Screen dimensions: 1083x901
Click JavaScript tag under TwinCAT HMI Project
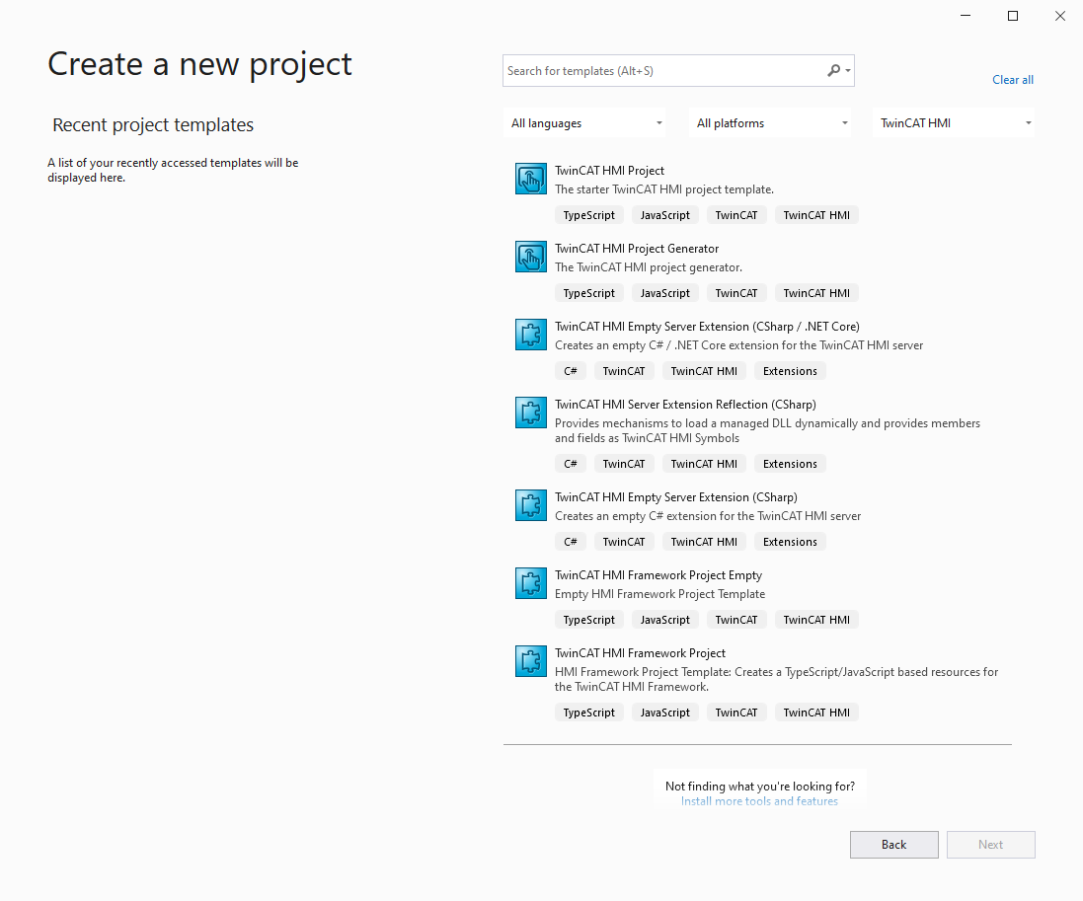pyautogui.click(x=664, y=215)
